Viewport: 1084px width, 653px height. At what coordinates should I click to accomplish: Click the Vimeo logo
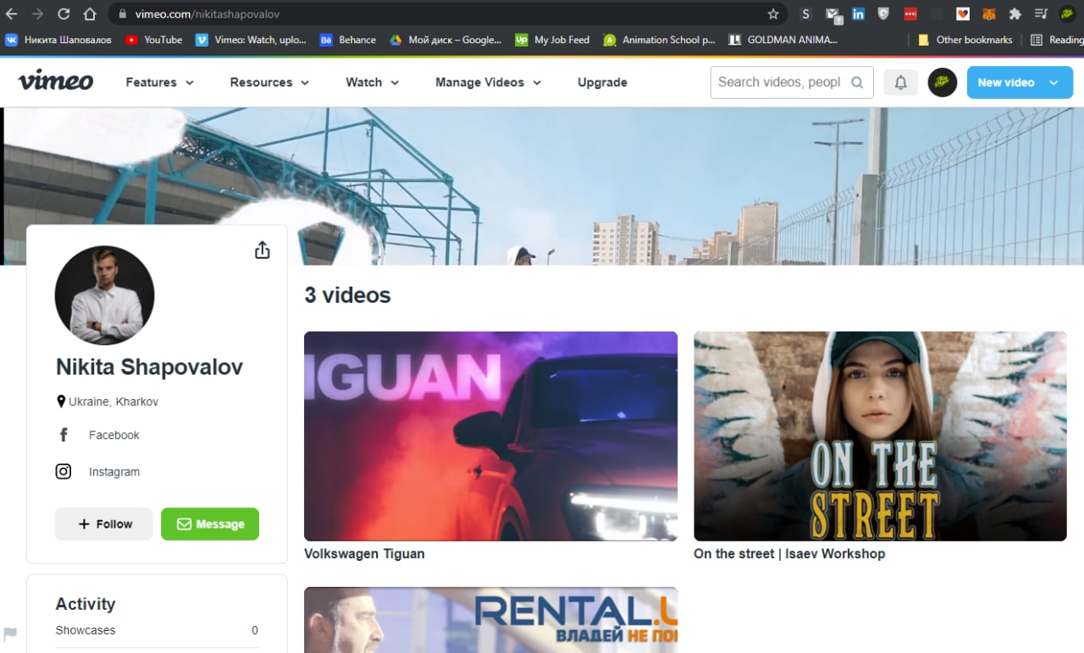[x=56, y=81]
